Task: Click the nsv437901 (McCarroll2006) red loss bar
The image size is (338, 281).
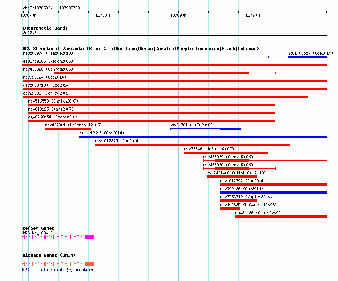Action: coord(68,129)
